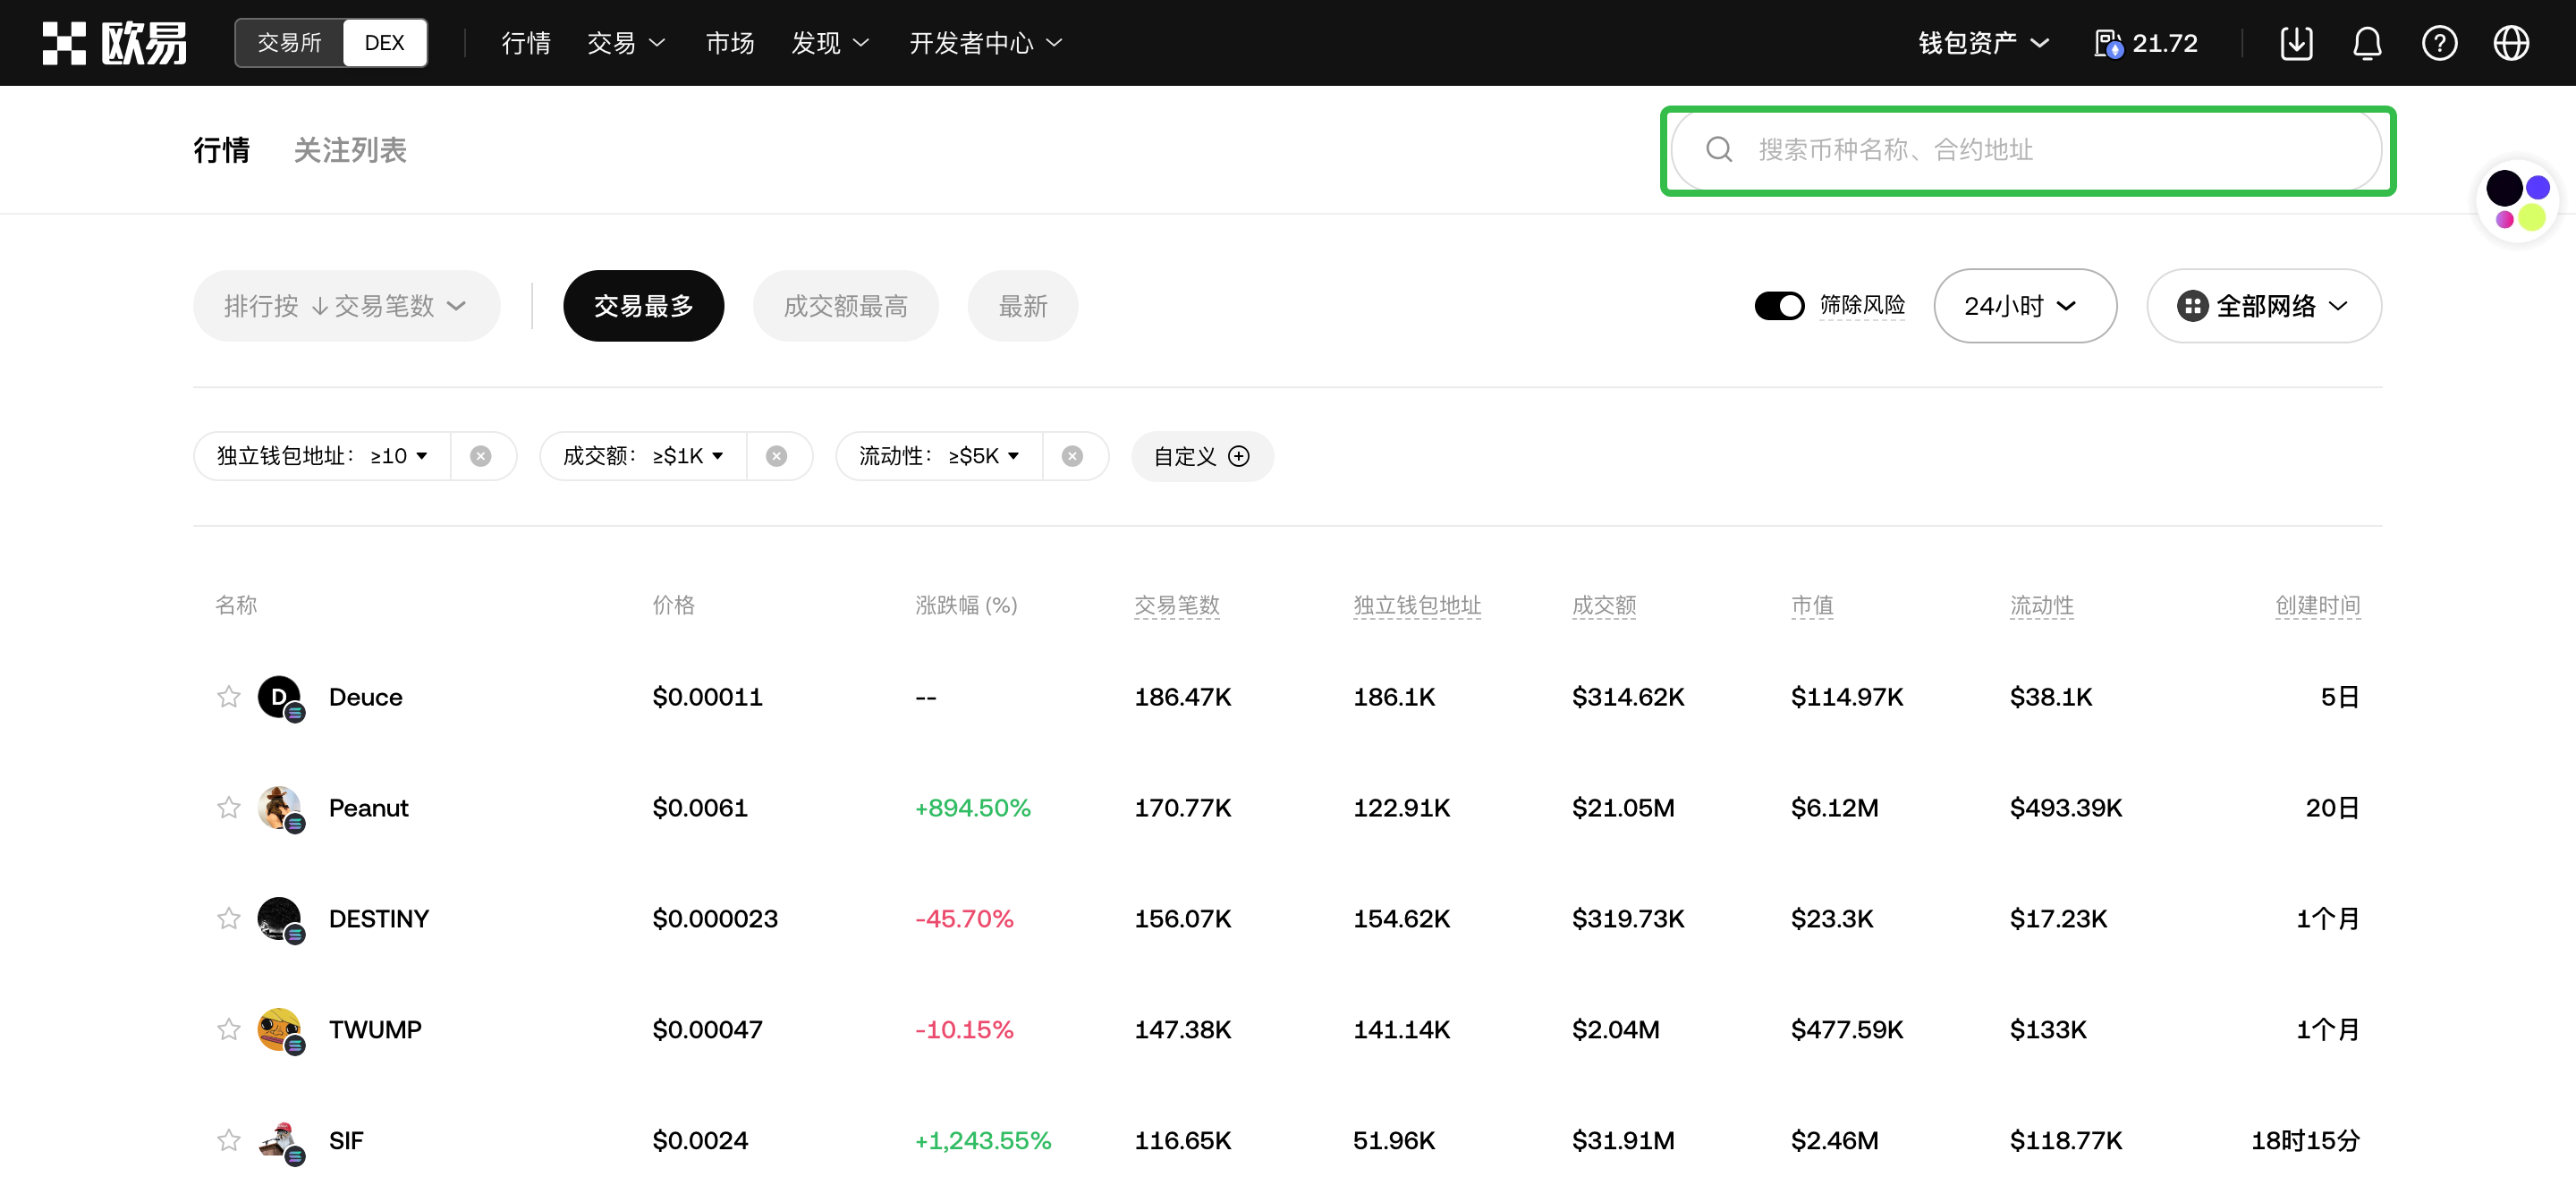
Task: Expand the 交易 nav menu
Action: pos(626,43)
